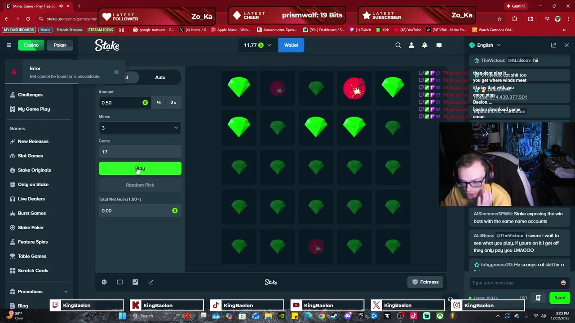
Task: Open Stake Originals in sidebar
Action: click(x=34, y=170)
